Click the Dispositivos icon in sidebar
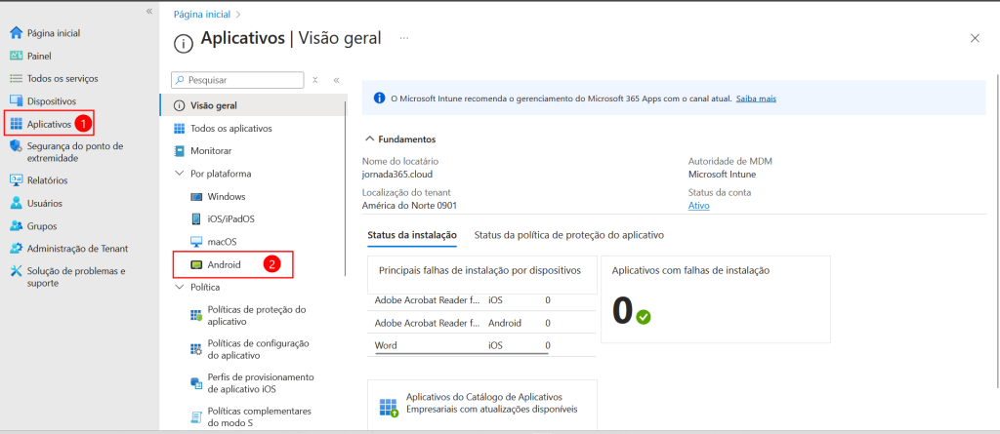The image size is (1000, 434). (17, 101)
